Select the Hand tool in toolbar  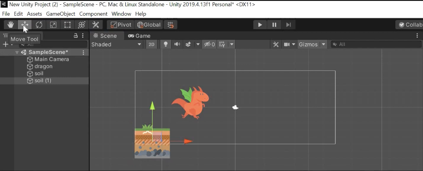(x=11, y=25)
